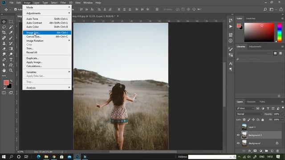Switch to the Channels tab
The width and height of the screenshot is (285, 160).
click(251, 102)
